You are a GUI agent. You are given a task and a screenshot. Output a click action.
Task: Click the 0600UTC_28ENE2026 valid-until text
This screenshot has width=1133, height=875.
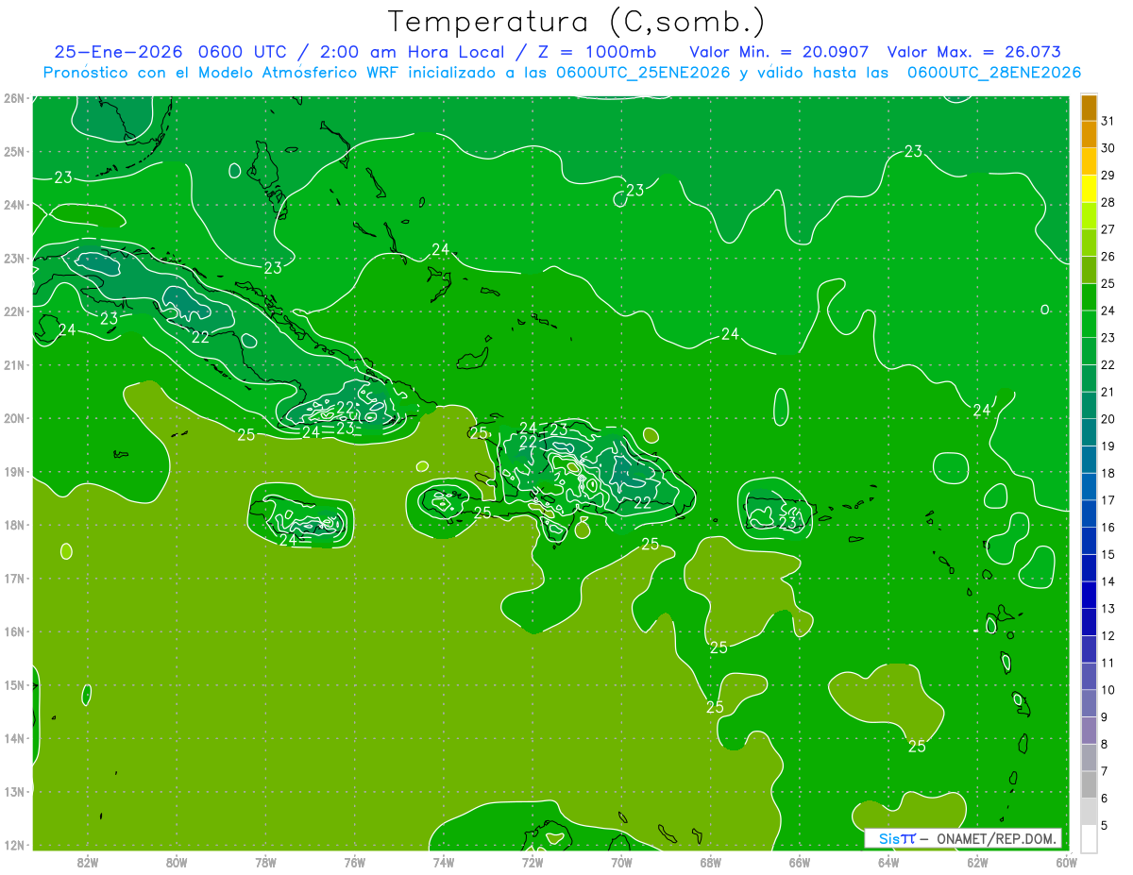[x=994, y=73]
